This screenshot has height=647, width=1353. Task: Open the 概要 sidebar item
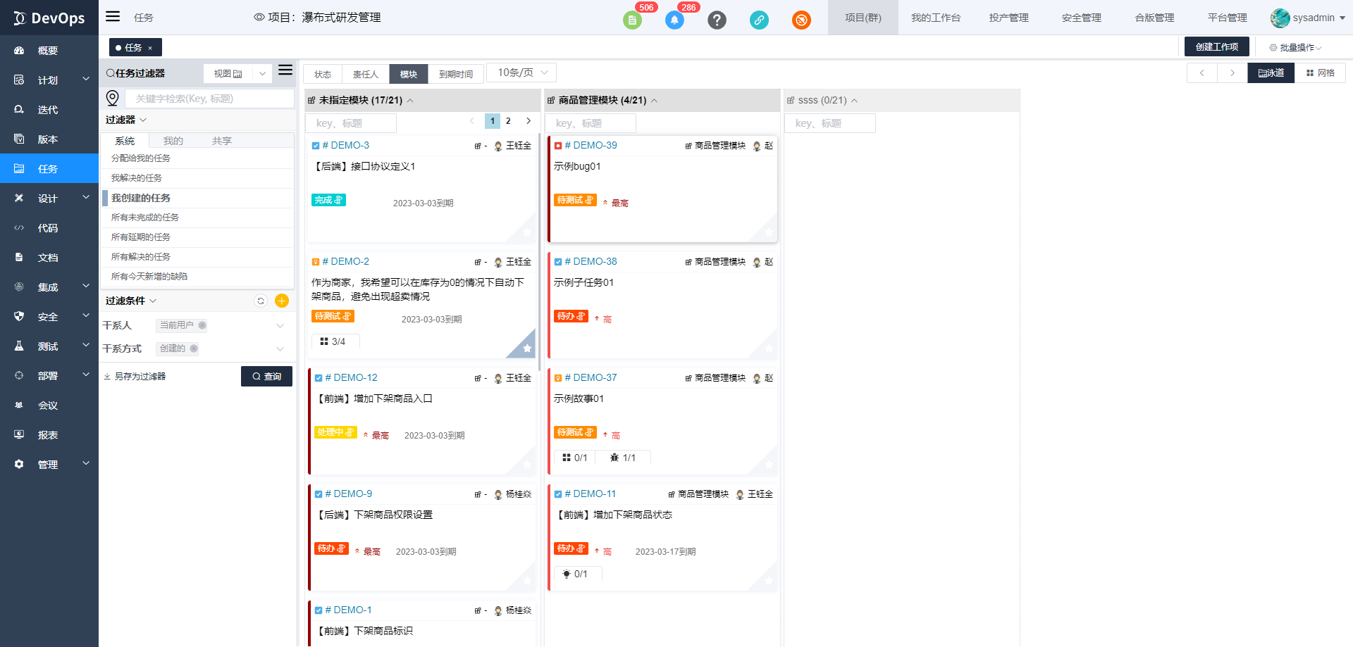coord(49,51)
